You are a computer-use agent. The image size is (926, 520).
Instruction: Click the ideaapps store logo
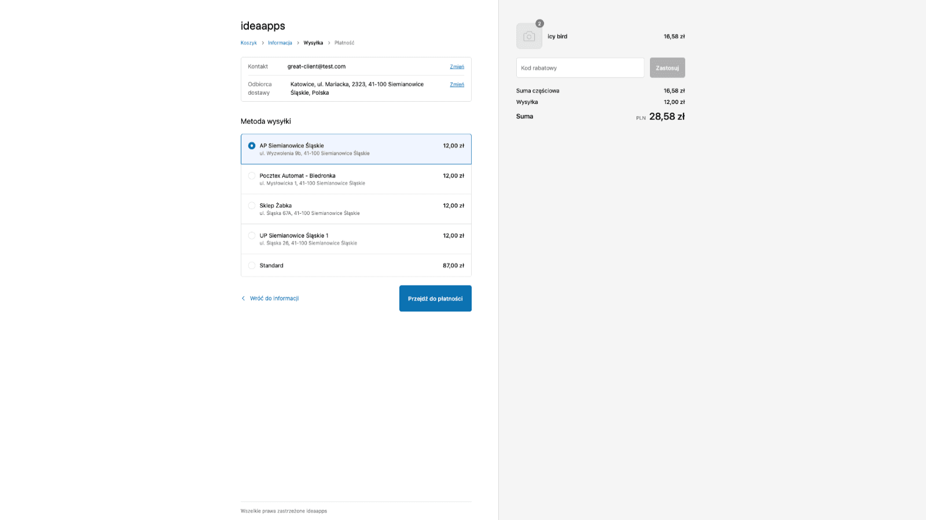[x=262, y=25]
